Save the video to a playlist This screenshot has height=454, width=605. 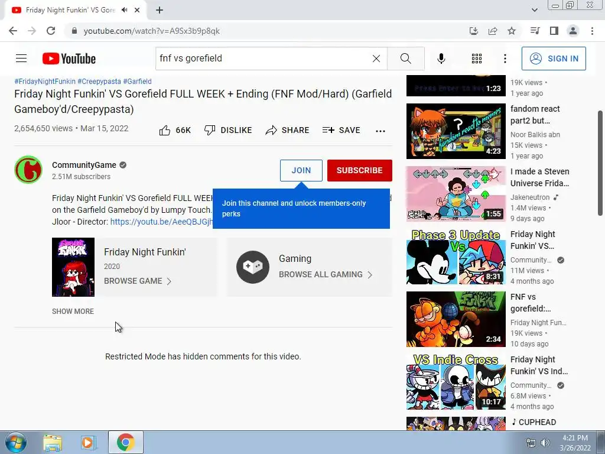coord(341,130)
